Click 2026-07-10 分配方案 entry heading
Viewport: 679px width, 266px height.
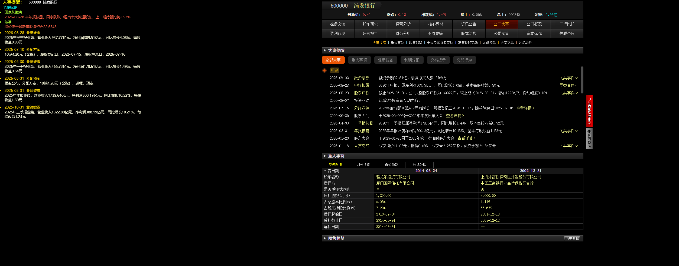pyautogui.click(x=22, y=49)
